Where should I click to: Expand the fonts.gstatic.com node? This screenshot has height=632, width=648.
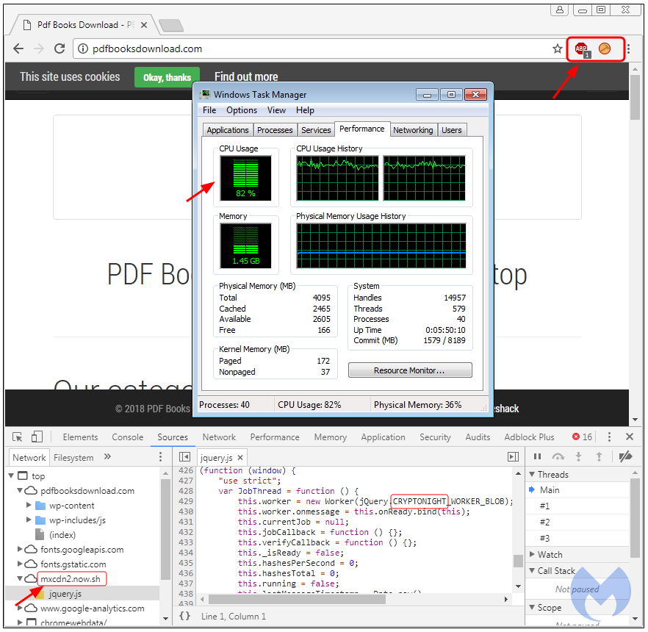[x=19, y=564]
